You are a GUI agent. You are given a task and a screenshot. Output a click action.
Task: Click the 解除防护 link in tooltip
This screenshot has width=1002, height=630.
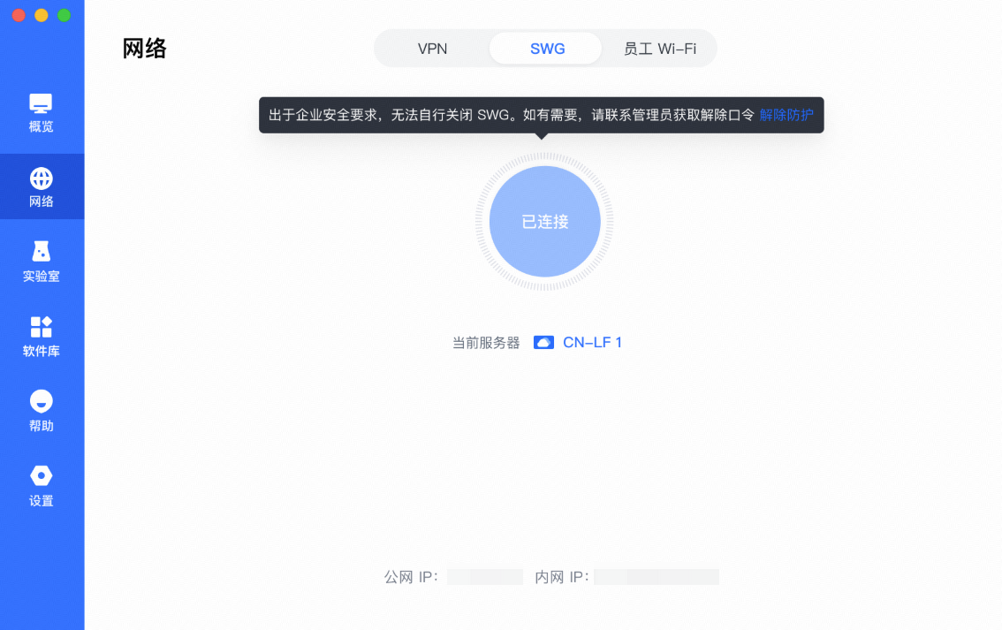[786, 115]
